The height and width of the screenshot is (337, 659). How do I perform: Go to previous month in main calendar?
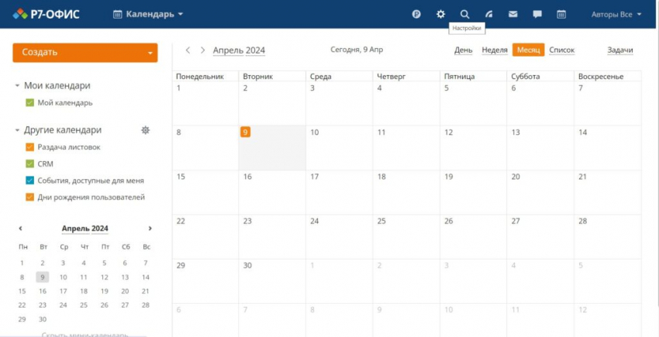tap(188, 50)
